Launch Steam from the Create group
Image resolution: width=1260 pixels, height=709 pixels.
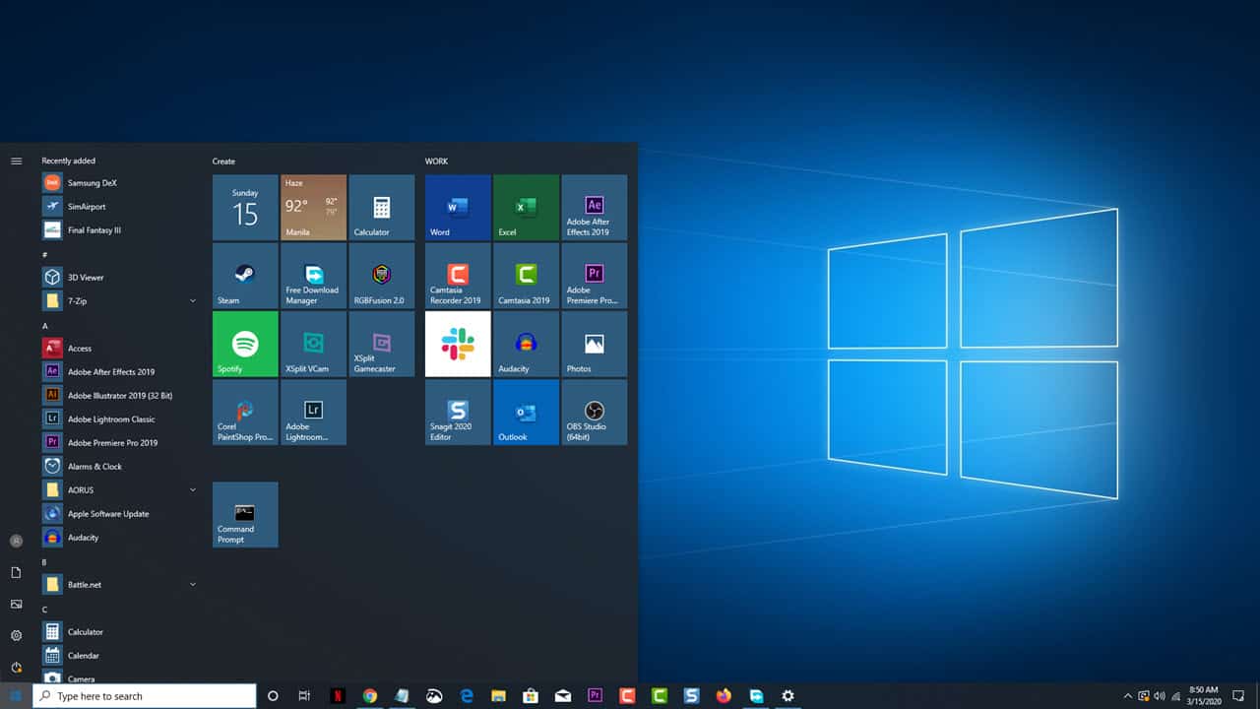(x=244, y=276)
